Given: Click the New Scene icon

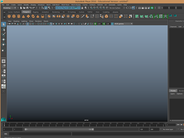Looking at the screenshot, I should point(21,8).
